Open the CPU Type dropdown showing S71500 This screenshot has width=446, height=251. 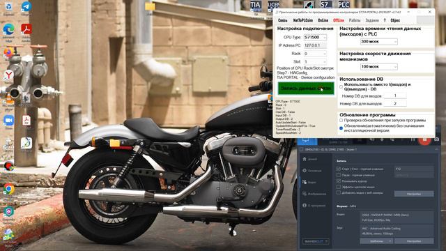click(315, 37)
